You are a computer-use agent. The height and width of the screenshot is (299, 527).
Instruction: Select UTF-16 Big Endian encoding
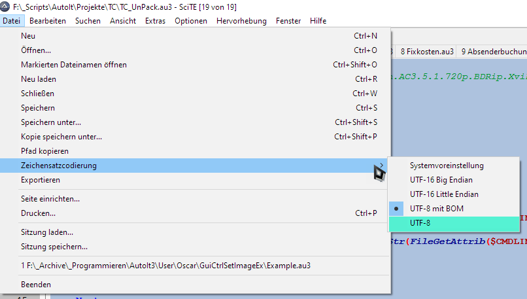[x=441, y=180]
